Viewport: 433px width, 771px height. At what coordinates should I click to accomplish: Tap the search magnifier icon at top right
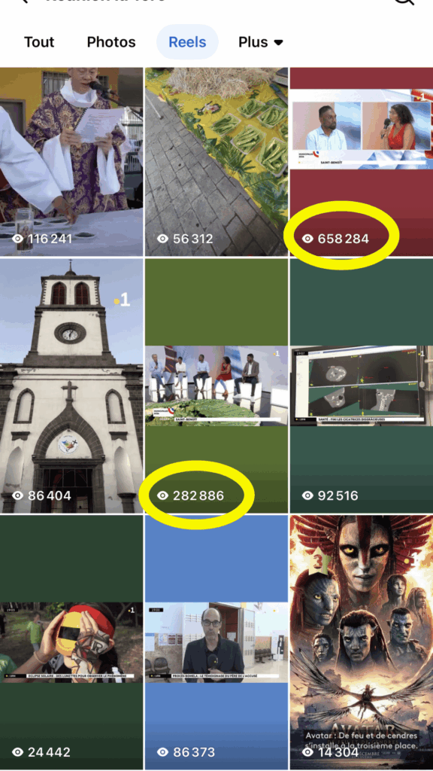click(404, 2)
